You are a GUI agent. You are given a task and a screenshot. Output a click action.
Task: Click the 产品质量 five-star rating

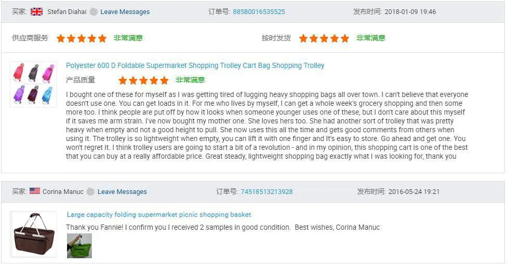coord(143,80)
